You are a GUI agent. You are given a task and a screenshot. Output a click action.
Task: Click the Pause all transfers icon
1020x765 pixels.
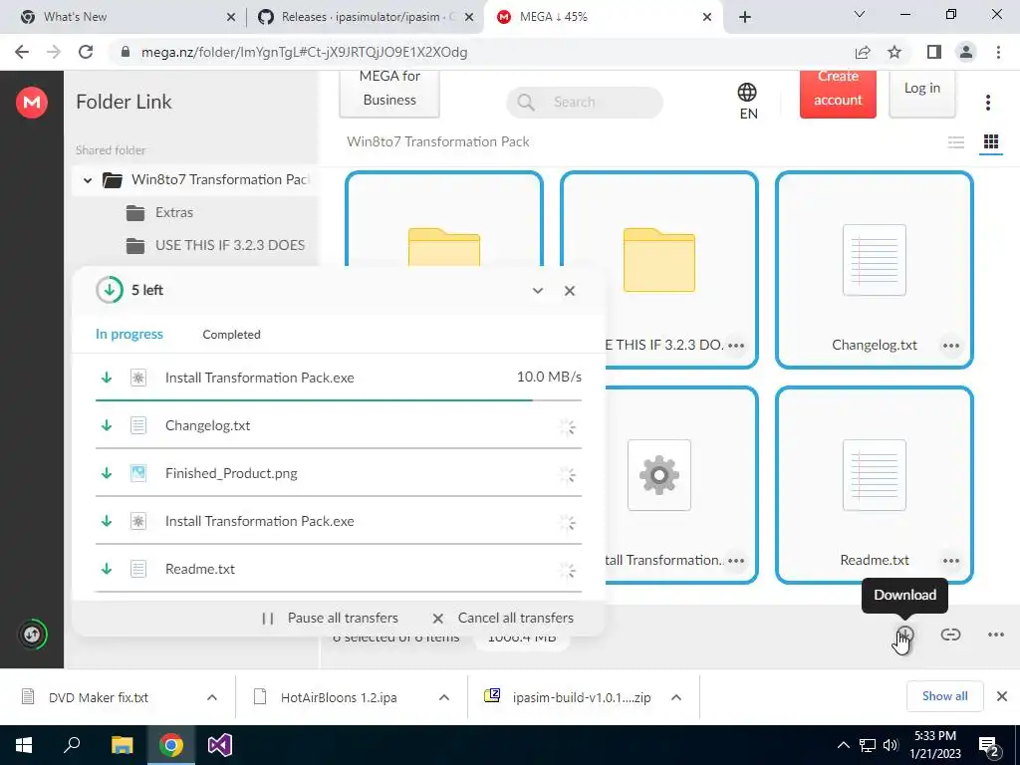pyautogui.click(x=267, y=618)
